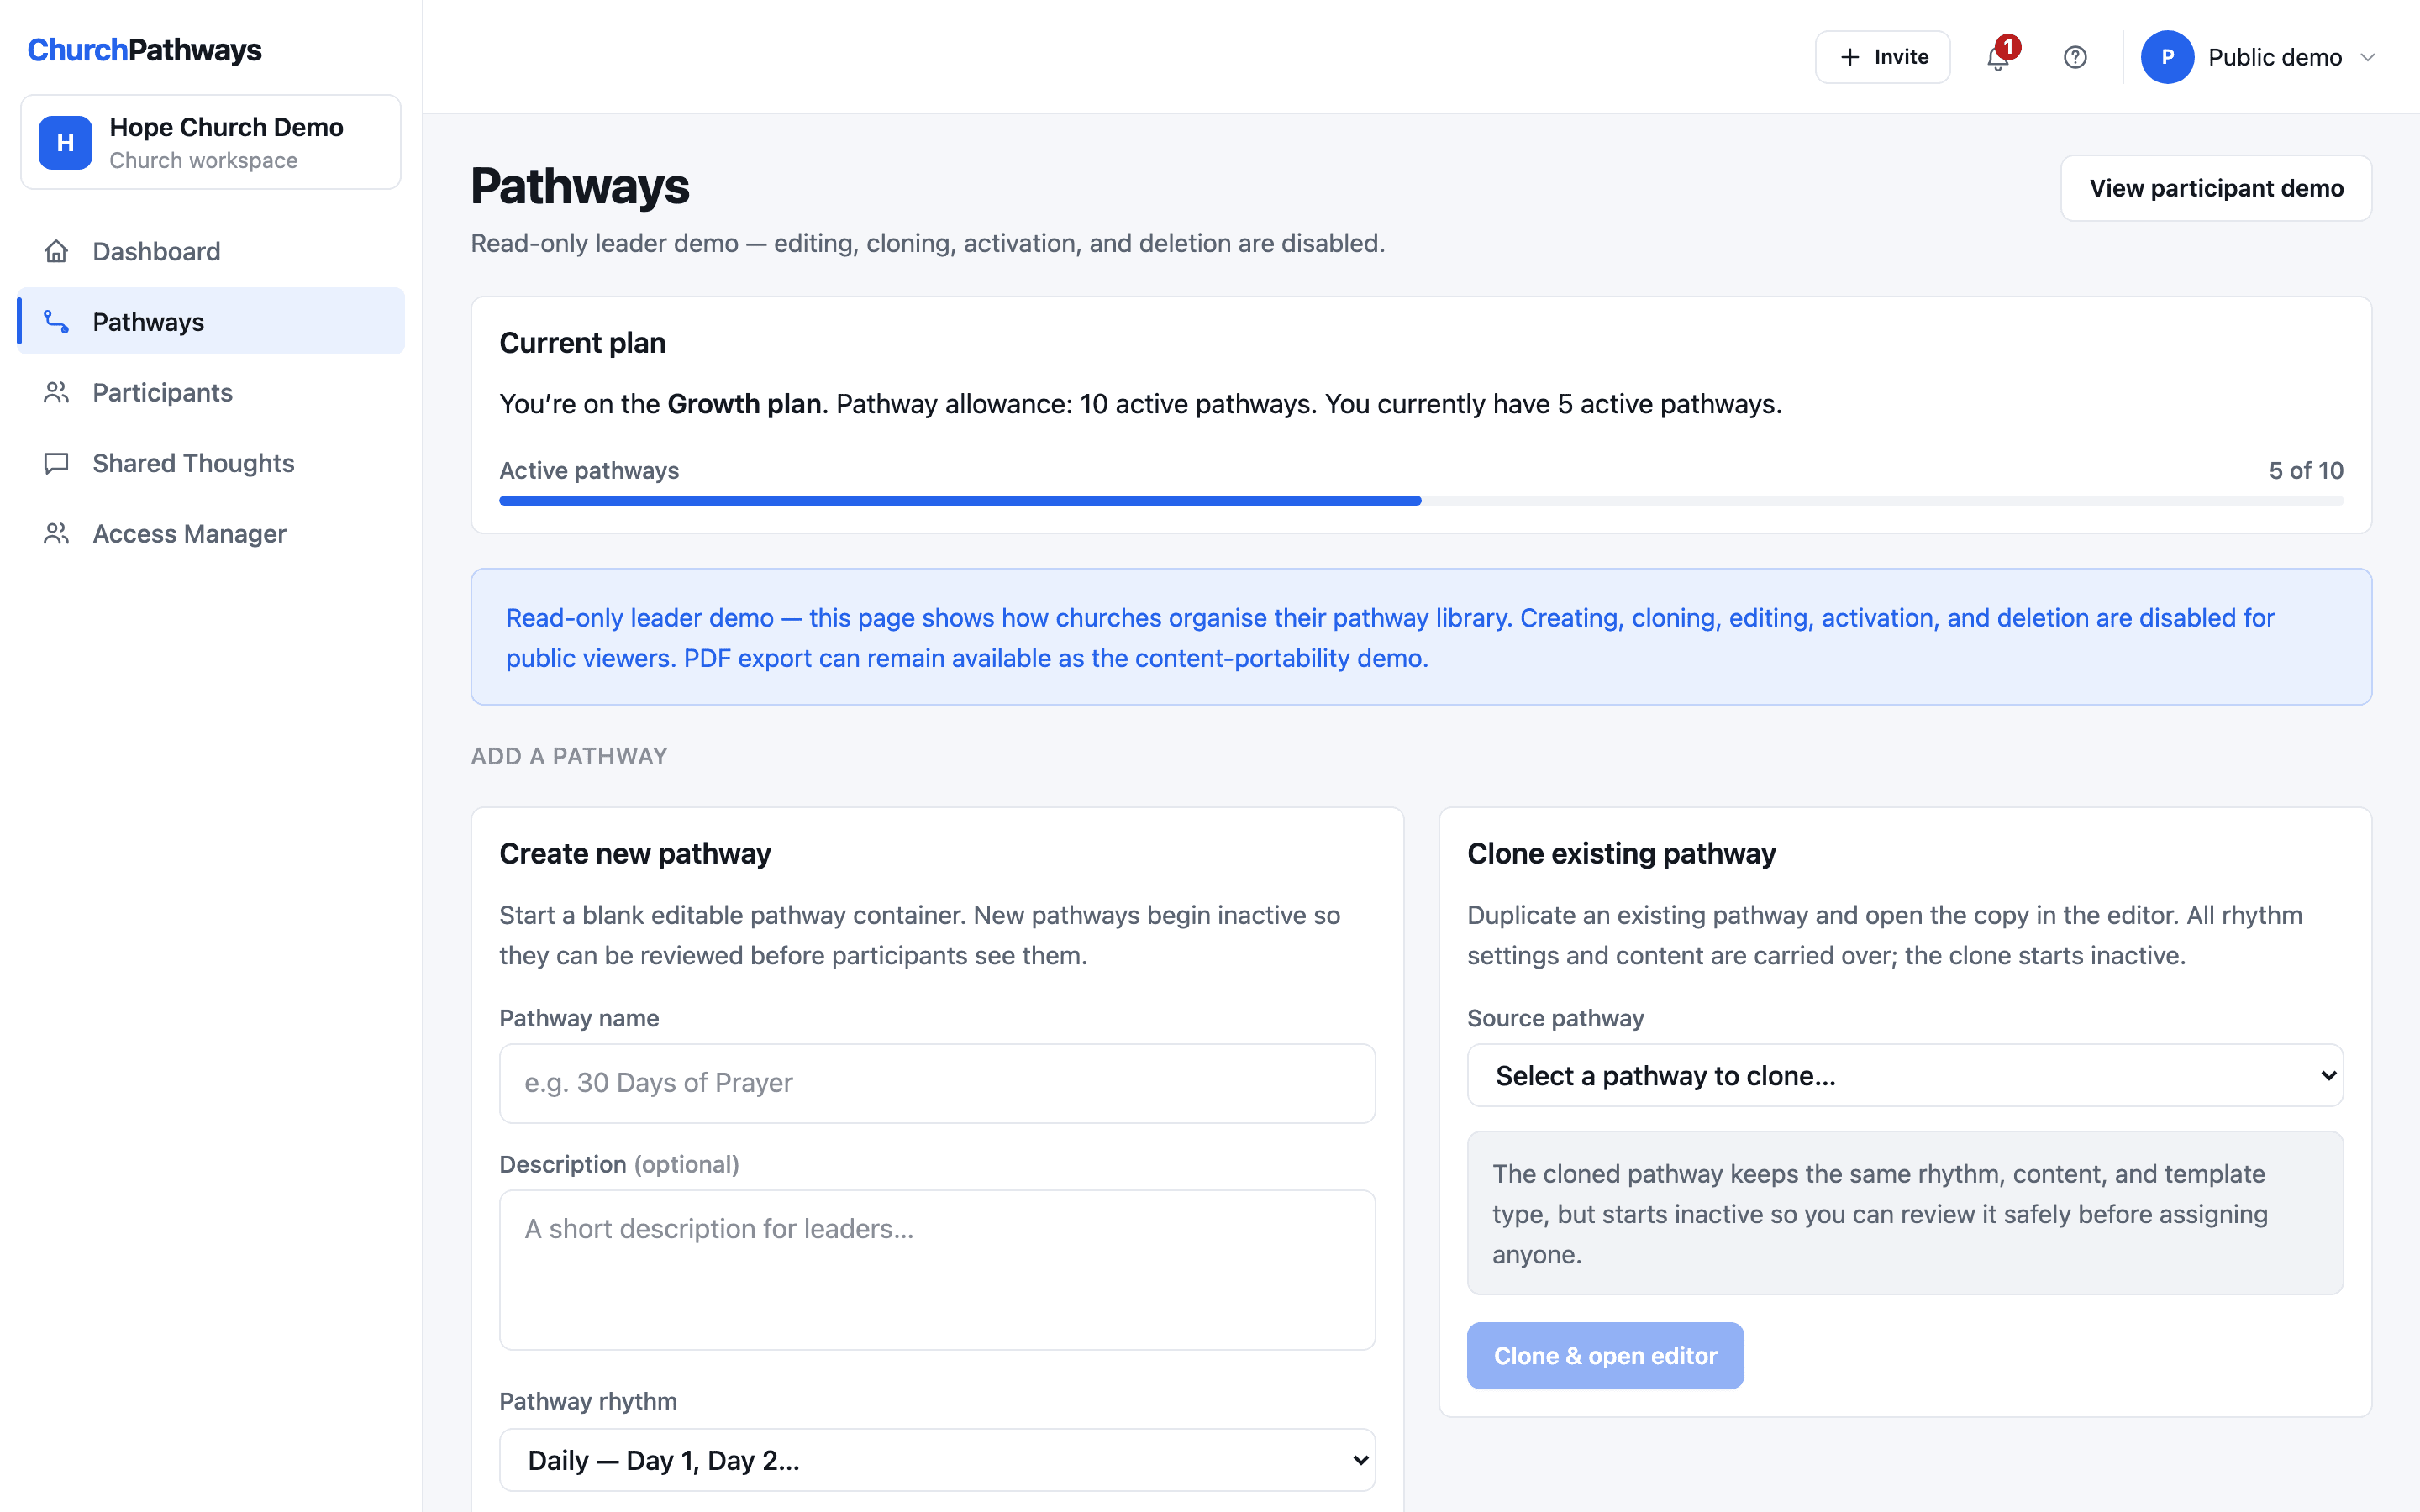Click the Pathway name input field
Screen dimensions: 2420x1512
point(937,1083)
